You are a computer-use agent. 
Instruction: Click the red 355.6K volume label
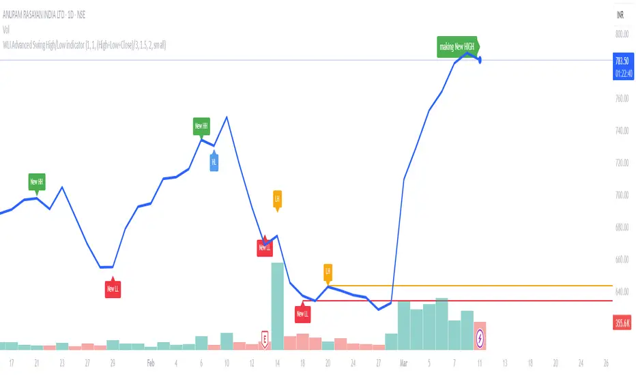click(x=620, y=325)
